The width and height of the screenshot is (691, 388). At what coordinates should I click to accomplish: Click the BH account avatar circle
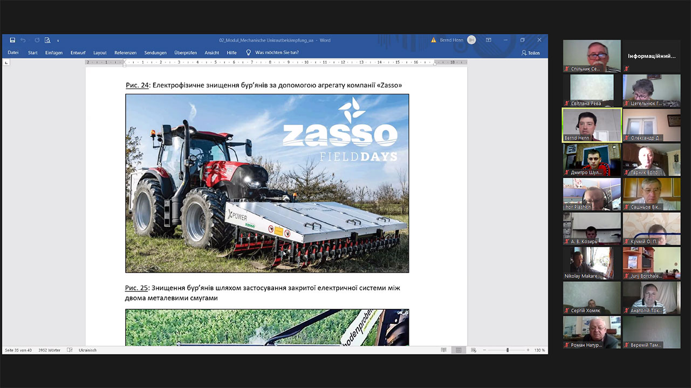coord(471,40)
